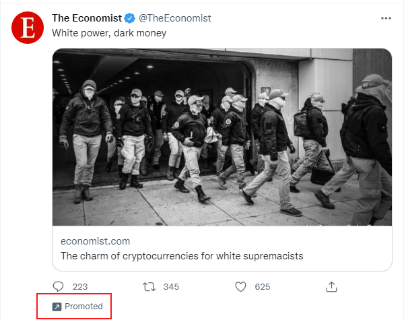This screenshot has height=320, width=406.
Task: Open The Economist's red profile avatar
Action: 28,28
